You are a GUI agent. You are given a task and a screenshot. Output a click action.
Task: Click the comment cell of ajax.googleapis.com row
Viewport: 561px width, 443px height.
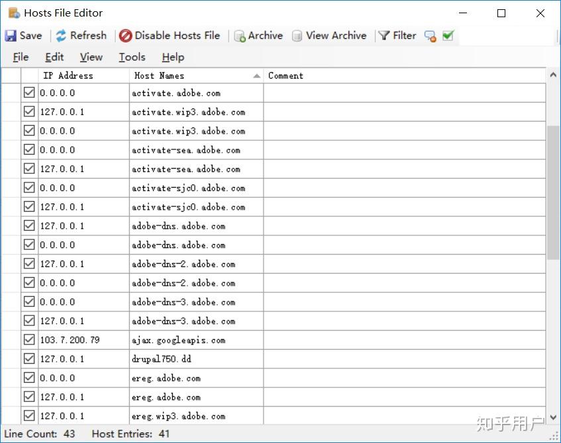(x=405, y=340)
